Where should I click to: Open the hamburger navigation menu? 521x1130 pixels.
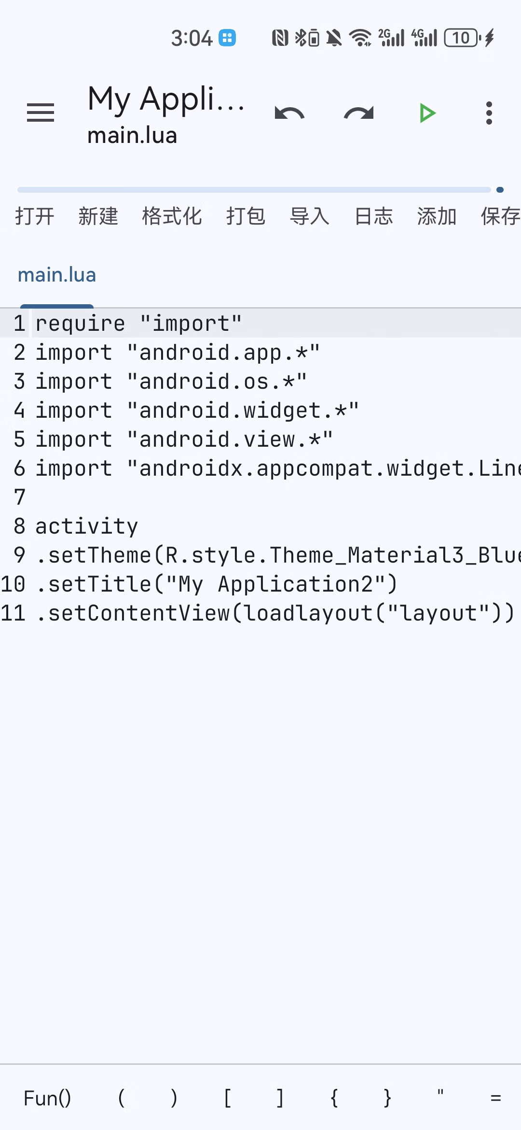click(x=41, y=113)
